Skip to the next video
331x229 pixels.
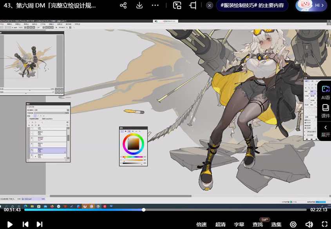pyautogui.click(x=40, y=224)
